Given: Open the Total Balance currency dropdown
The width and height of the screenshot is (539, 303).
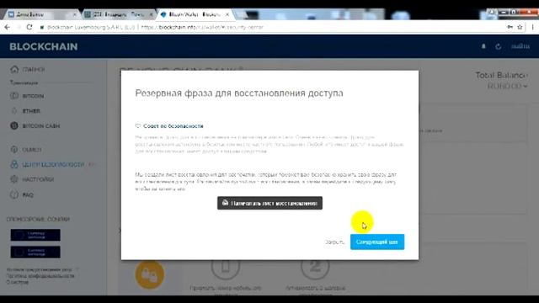Looking at the screenshot, I should pos(507,86).
